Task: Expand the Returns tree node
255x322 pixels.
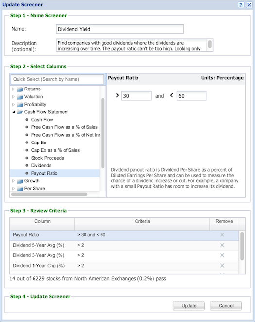Action: [x=13, y=89]
